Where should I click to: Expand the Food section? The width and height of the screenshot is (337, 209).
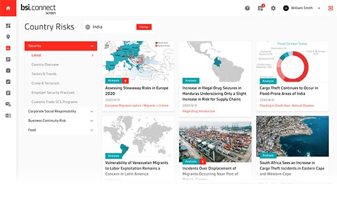click(61, 130)
